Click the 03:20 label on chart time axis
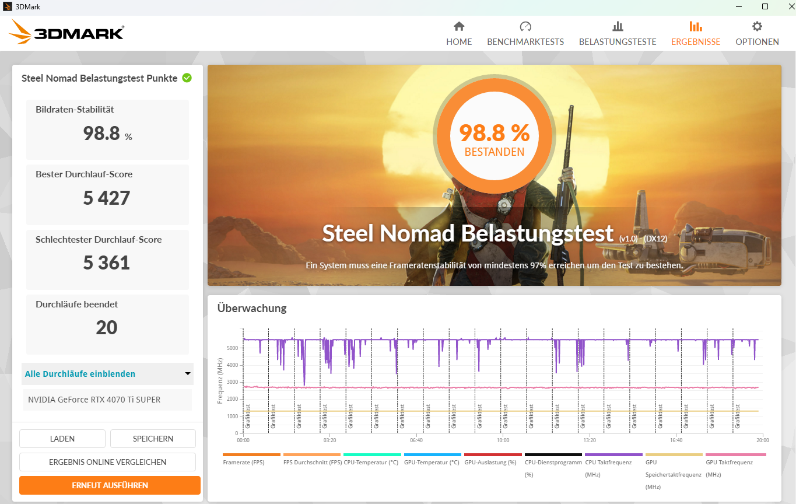Screen dimensions: 796x504 tap(329, 440)
